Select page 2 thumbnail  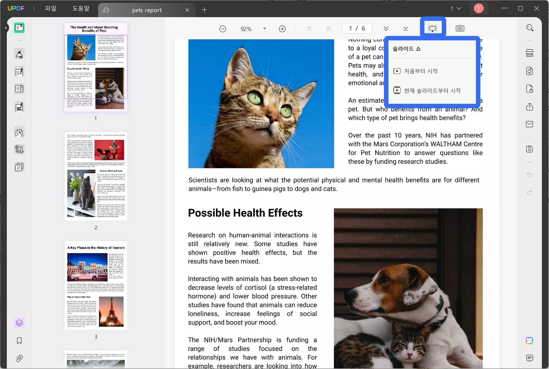click(96, 176)
